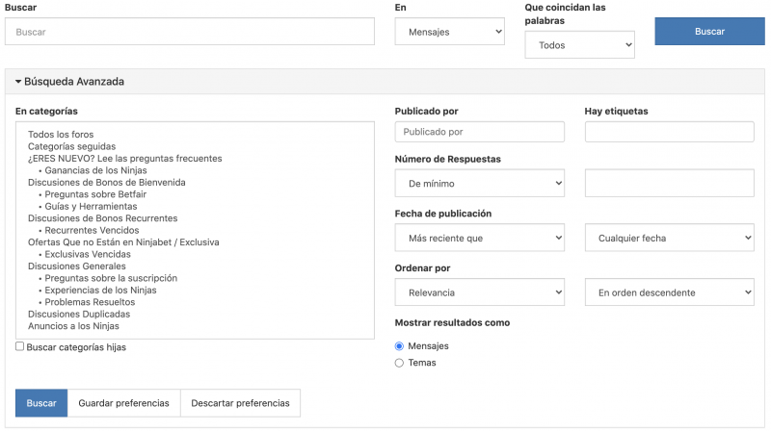Image resolution: width=771 pixels, height=431 pixels.
Task: Open the En Mensajes dropdown
Action: coord(449,32)
